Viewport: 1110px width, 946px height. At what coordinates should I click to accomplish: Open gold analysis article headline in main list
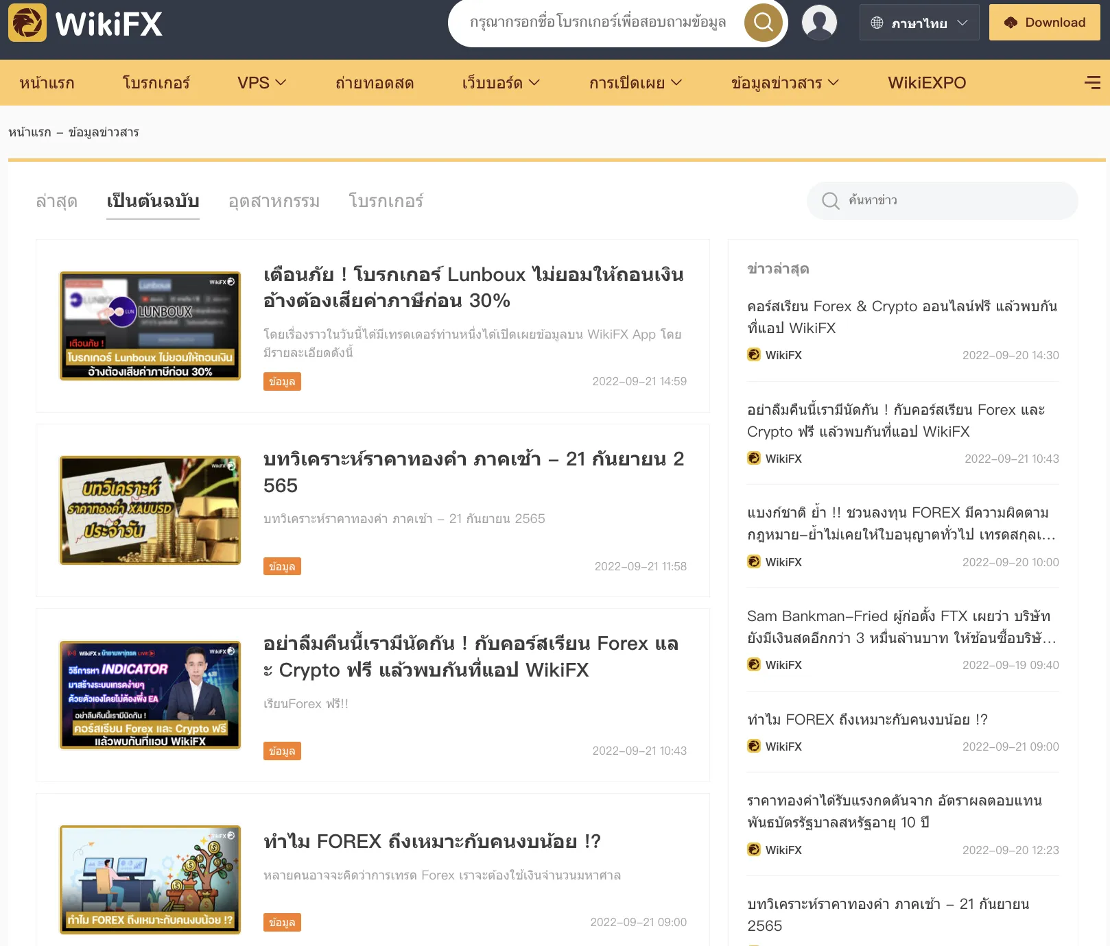[x=473, y=472]
